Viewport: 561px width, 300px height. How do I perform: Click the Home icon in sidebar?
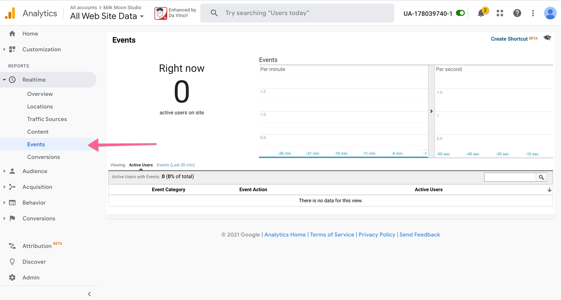(12, 33)
